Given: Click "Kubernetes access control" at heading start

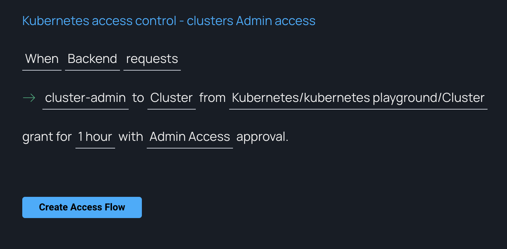Looking at the screenshot, I should click(x=99, y=21).
